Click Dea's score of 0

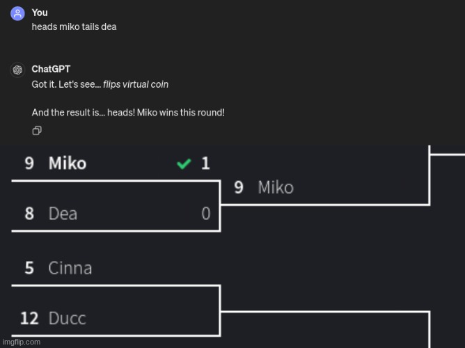pos(205,214)
